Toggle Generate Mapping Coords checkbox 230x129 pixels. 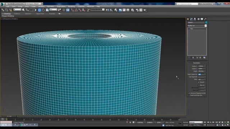tap(189, 93)
